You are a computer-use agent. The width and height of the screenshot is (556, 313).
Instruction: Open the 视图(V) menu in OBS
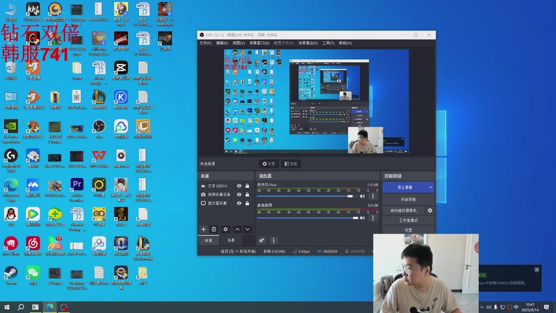tap(238, 43)
